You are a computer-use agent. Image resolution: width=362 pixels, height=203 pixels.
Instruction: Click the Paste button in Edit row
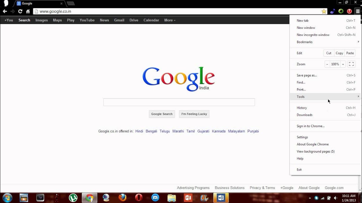(x=350, y=53)
